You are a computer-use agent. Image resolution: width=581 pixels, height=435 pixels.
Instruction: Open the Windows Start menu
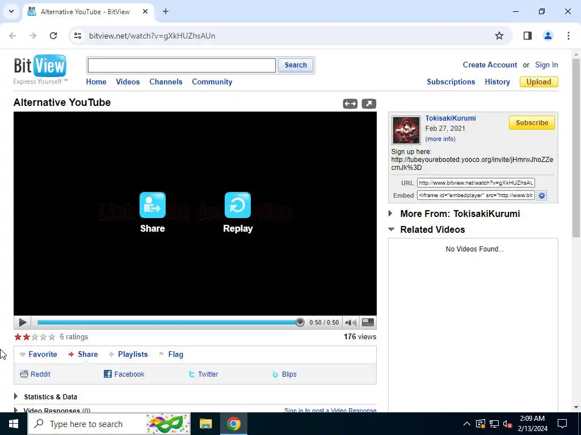click(14, 424)
